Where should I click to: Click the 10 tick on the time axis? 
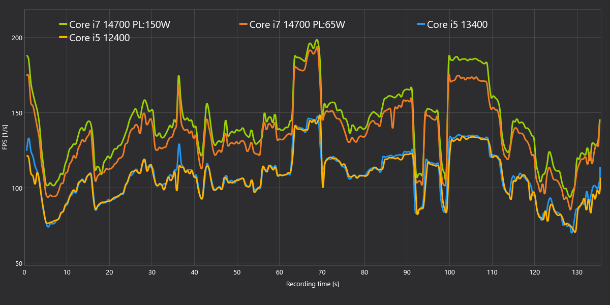[67, 272]
